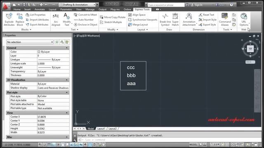Screen dimensions: 264x148
Task: Open the Help question mark icon
Action: [231, 5]
